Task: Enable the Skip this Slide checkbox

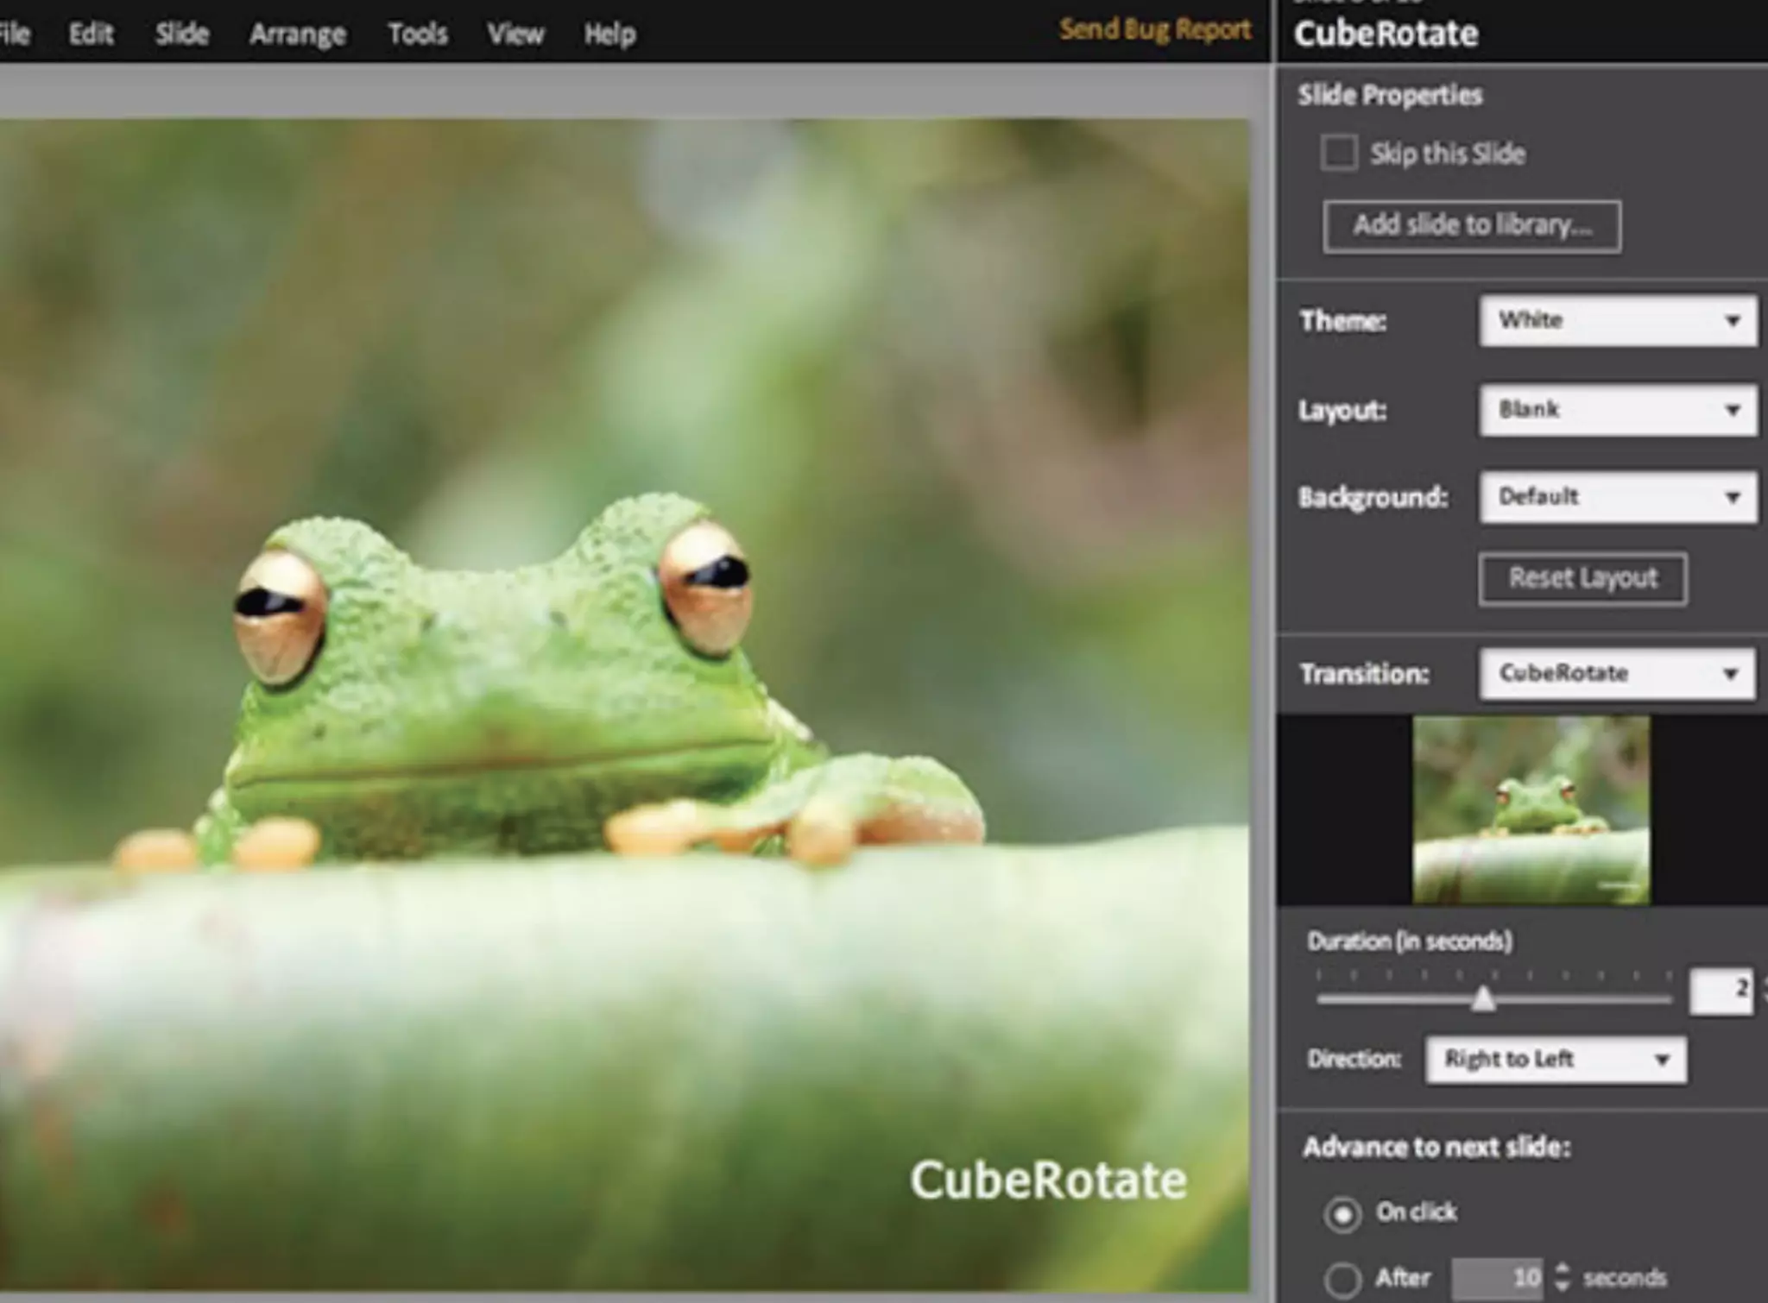Action: point(1339,154)
